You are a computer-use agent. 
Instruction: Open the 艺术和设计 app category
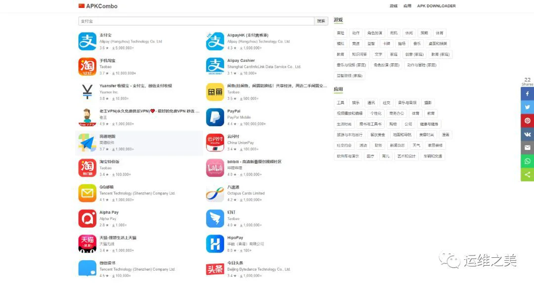click(x=406, y=156)
